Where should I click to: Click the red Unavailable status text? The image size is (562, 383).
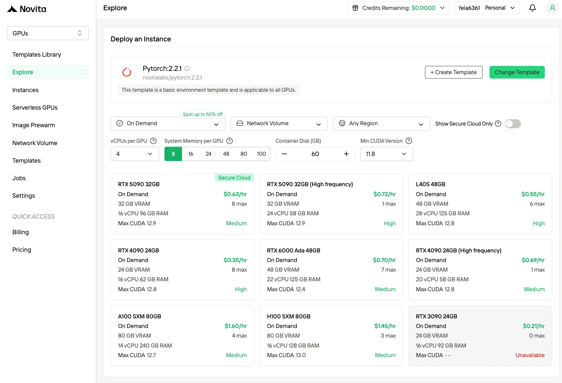[530, 355]
